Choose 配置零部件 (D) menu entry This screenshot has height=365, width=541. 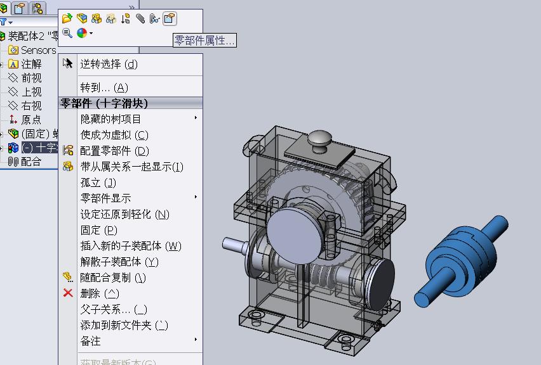(x=130, y=150)
